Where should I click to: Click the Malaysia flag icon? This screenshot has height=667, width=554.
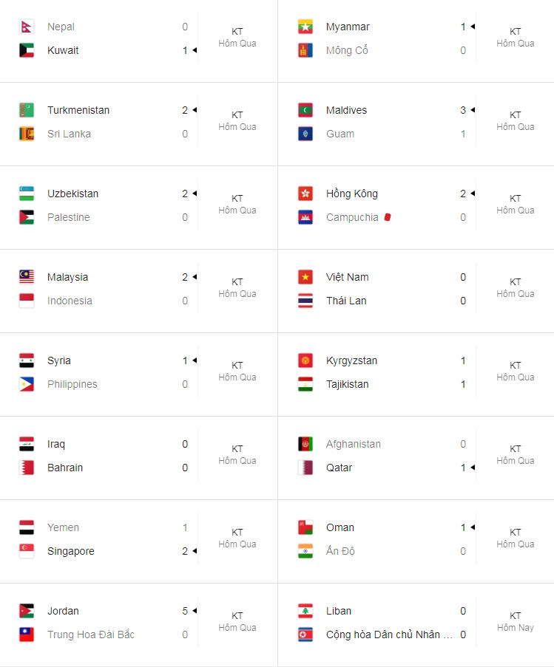(27, 277)
